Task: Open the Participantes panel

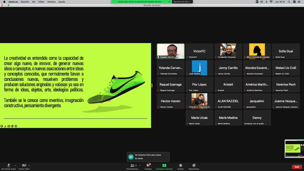Action: (x=132, y=166)
